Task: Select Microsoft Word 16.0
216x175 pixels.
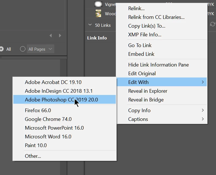Action: point(65,137)
